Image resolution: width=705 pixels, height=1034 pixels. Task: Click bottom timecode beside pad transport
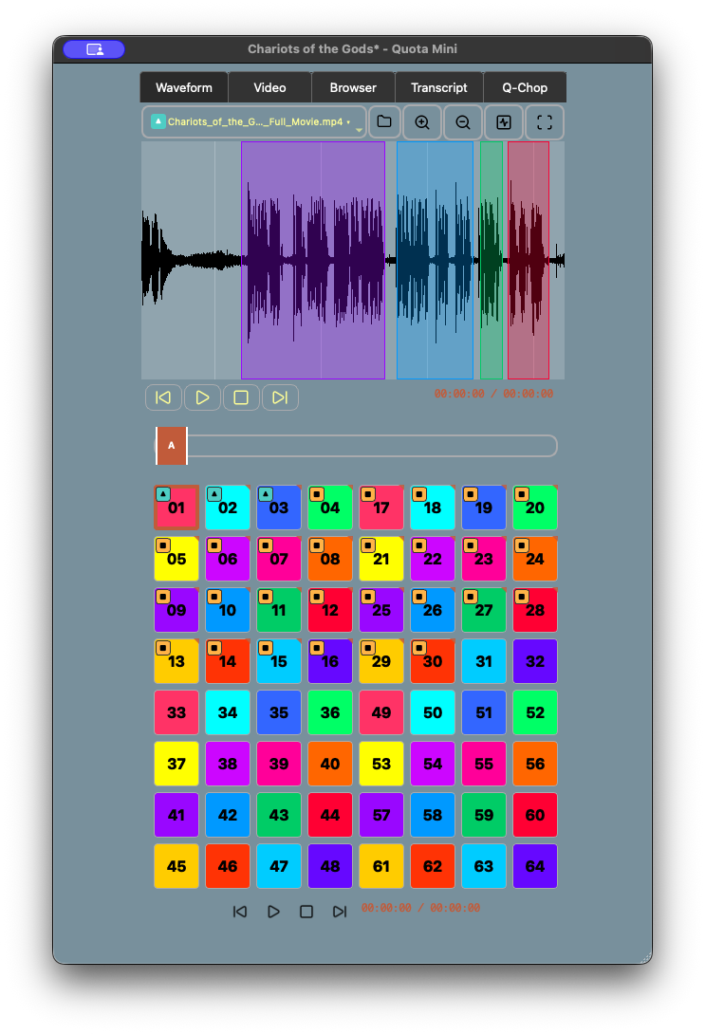click(x=420, y=908)
